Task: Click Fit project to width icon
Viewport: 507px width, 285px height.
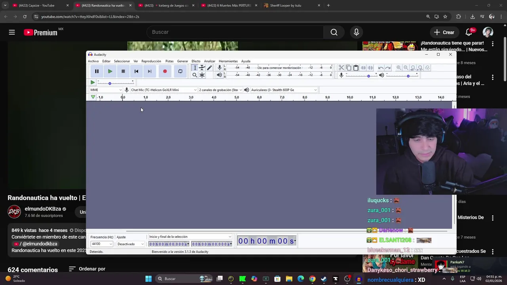Action: [x=420, y=68]
